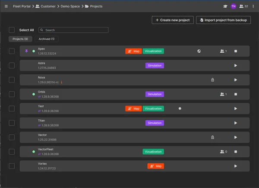The width and height of the screenshot is (259, 188).
Task: Check the Apex project checkbox
Action: pos(12,51)
